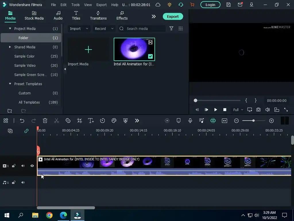Open the File menu
Image resolution: width=294 pixels, height=221 pixels.
(x=53, y=5)
